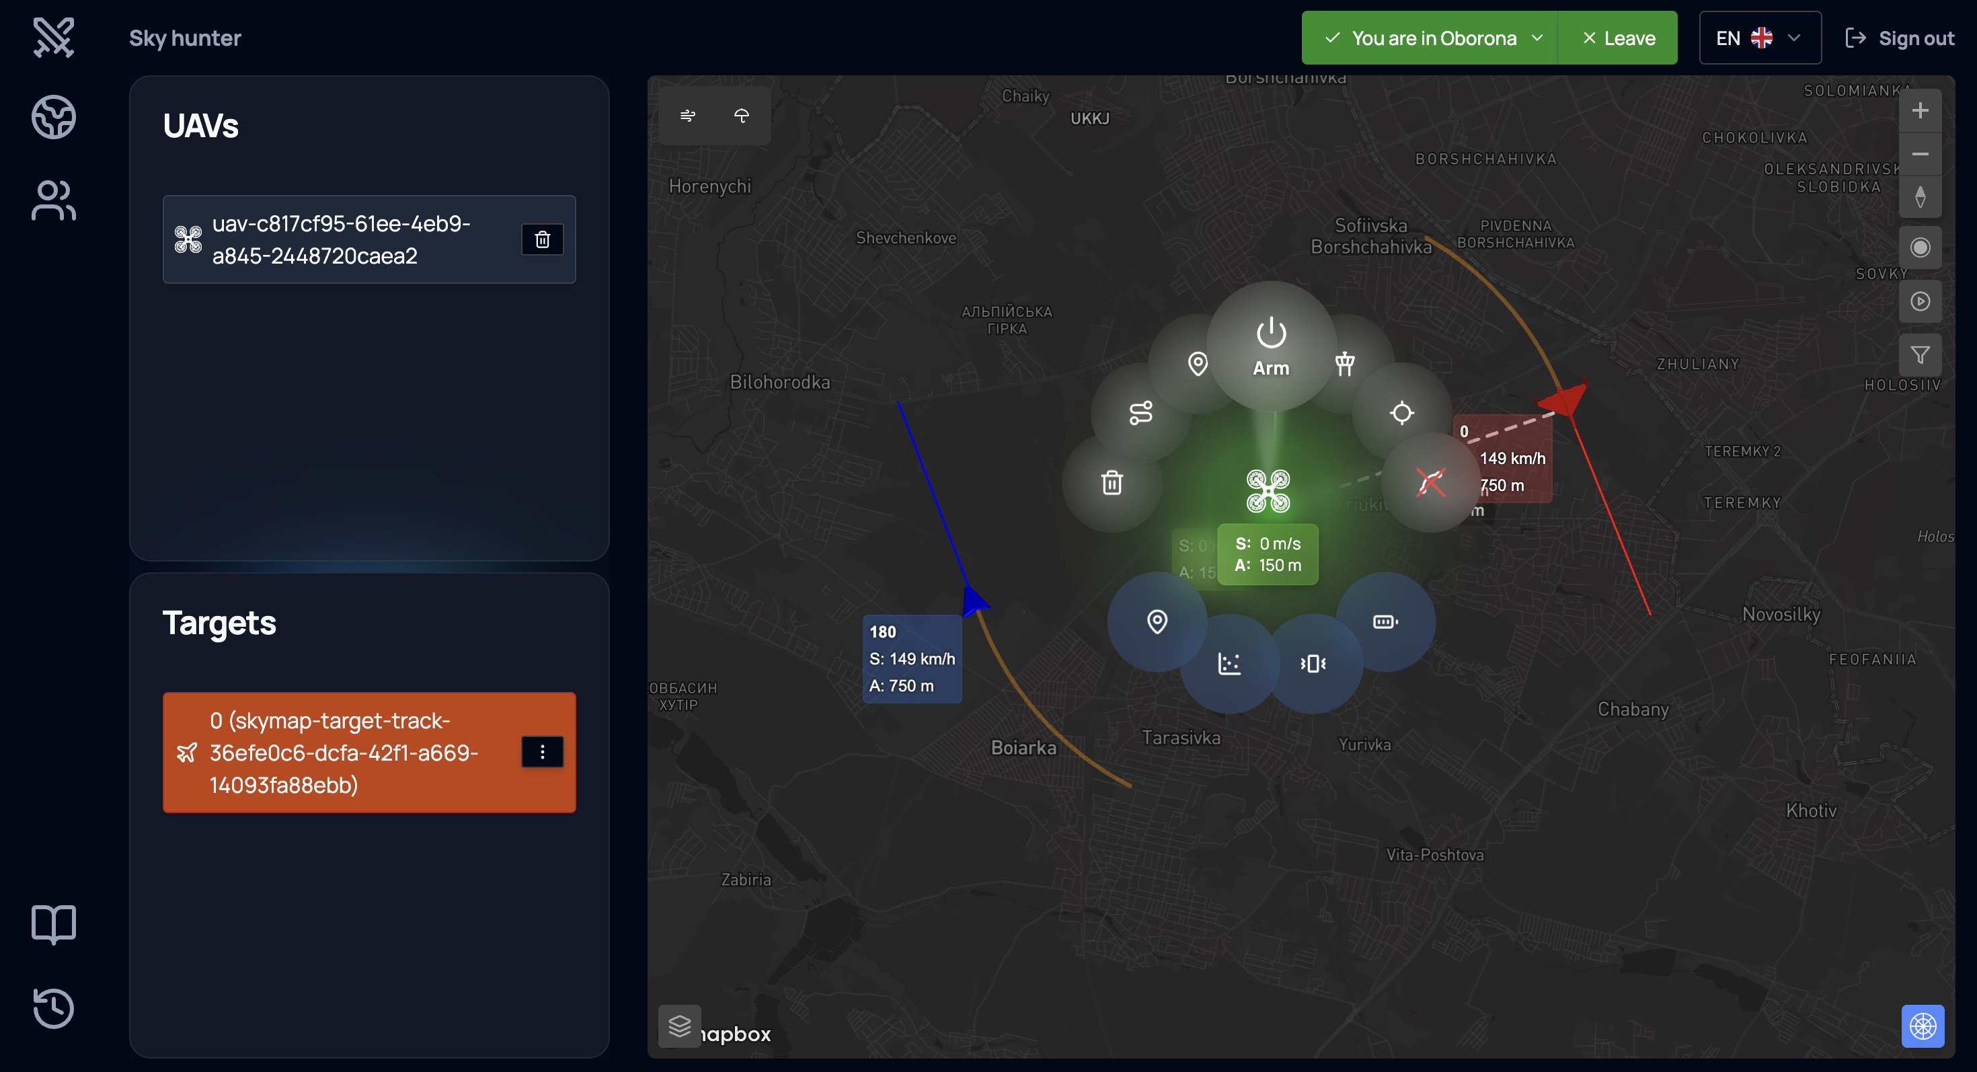Screen dimensions: 1977x1072
Task: Toggle the record circle map control
Action: point(1921,247)
